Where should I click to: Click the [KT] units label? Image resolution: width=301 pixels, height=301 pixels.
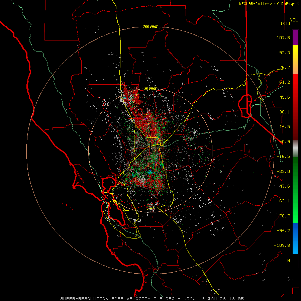[x=286, y=23]
